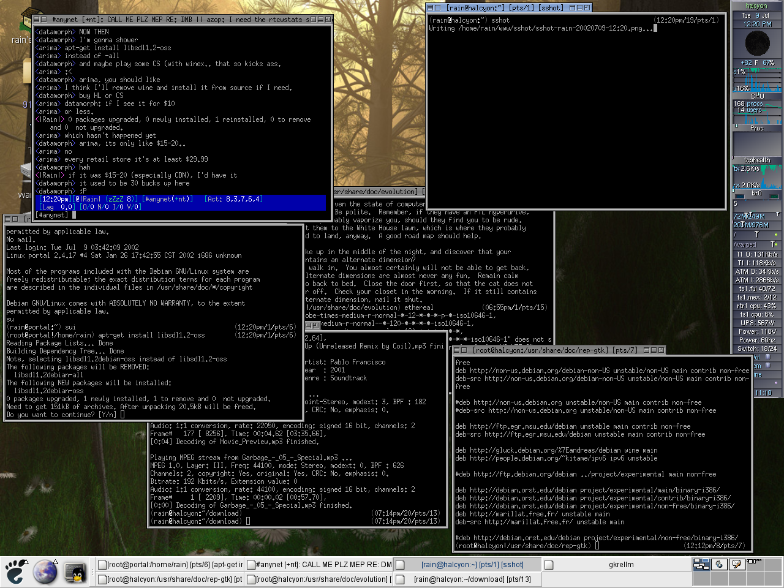Switch to root@halcyon rep-gtk taskbar entry
This screenshot has height=588, width=784.
pyautogui.click(x=170, y=579)
